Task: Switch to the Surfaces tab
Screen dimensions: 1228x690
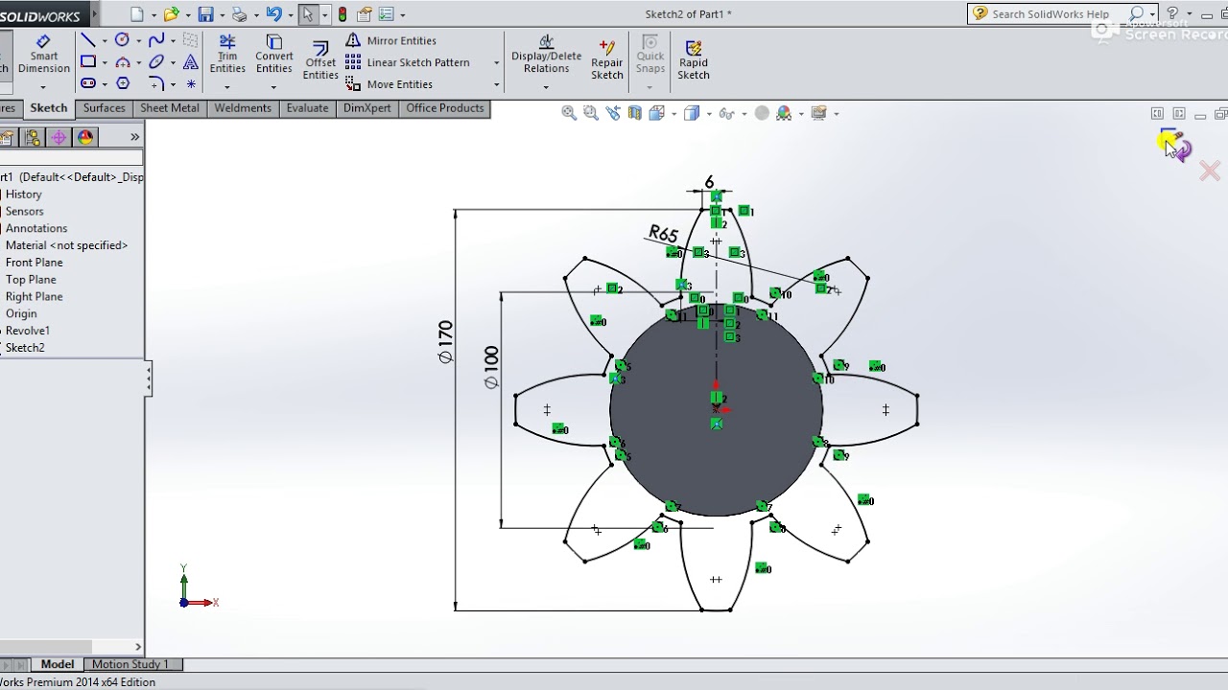Action: coord(104,108)
